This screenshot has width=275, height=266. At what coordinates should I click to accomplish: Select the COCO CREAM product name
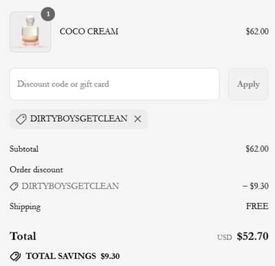(89, 32)
